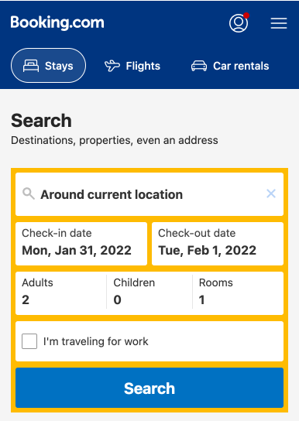The width and height of the screenshot is (299, 421).
Task: Switch to the Flights tab
Action: point(132,66)
